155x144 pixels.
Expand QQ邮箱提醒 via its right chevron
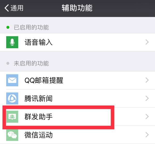tap(147, 80)
